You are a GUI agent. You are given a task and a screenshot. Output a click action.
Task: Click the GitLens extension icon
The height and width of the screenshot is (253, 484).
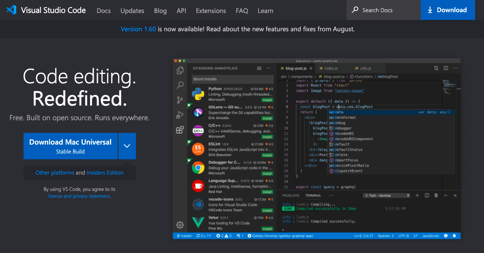click(x=198, y=112)
